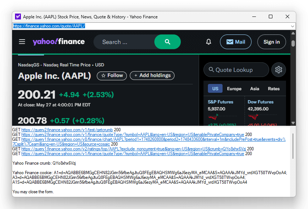
Task: Click the Yahoo icon in title bar
Action: click(18, 17)
